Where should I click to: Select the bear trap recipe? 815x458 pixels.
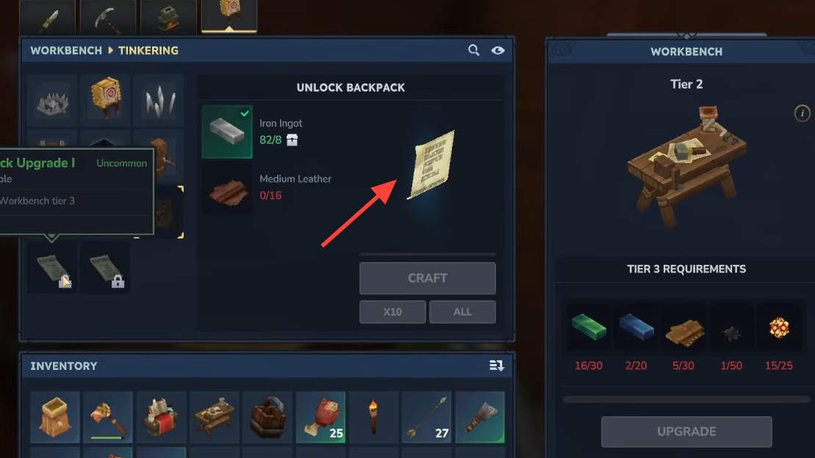click(52, 101)
